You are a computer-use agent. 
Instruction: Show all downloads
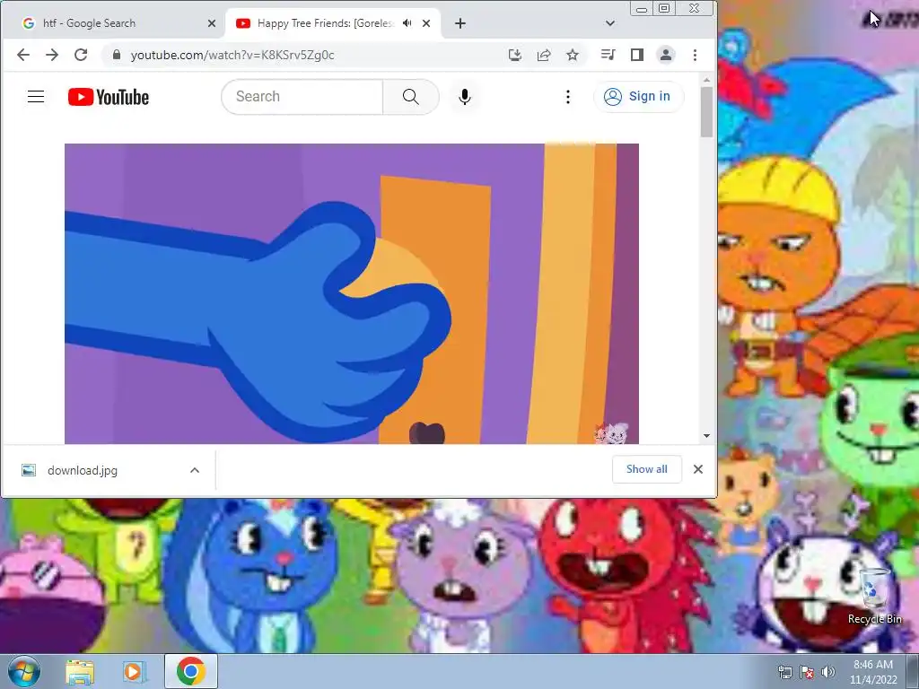click(646, 469)
